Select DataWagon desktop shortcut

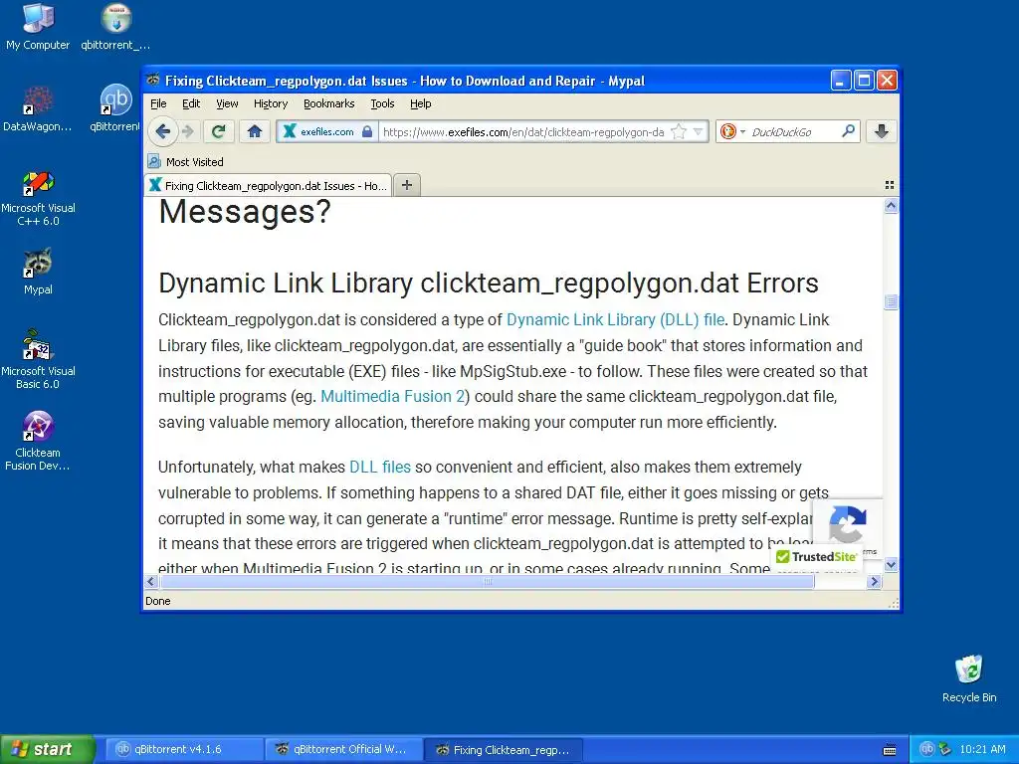click(x=38, y=108)
